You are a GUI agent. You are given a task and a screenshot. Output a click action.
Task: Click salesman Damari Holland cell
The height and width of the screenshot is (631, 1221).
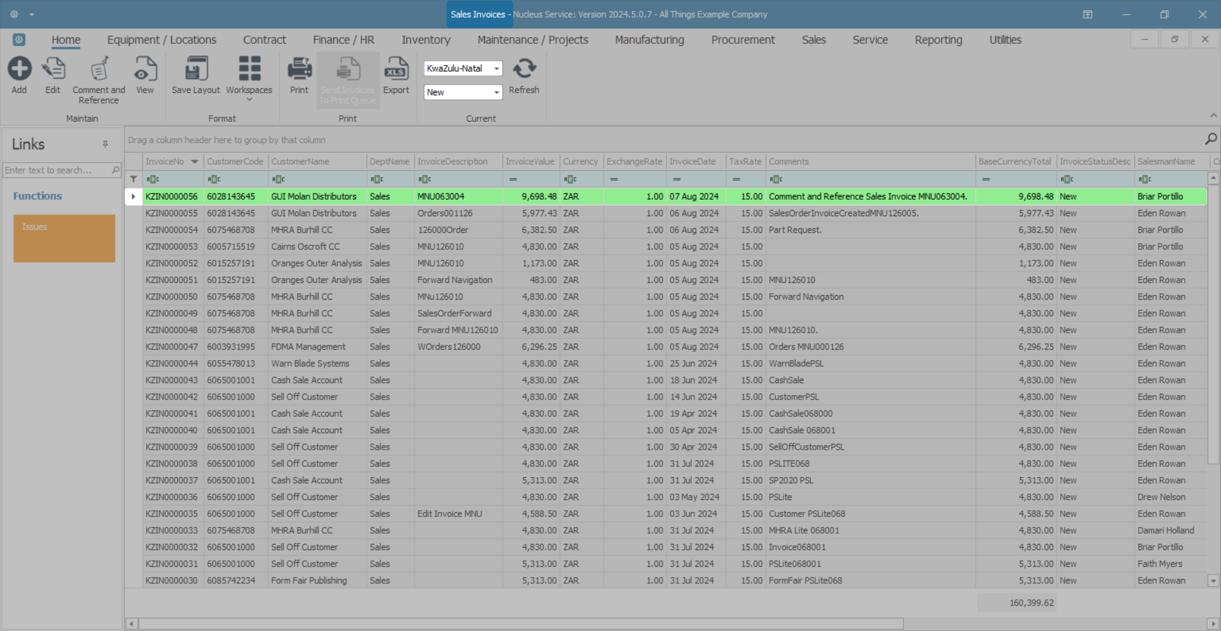(x=1171, y=530)
